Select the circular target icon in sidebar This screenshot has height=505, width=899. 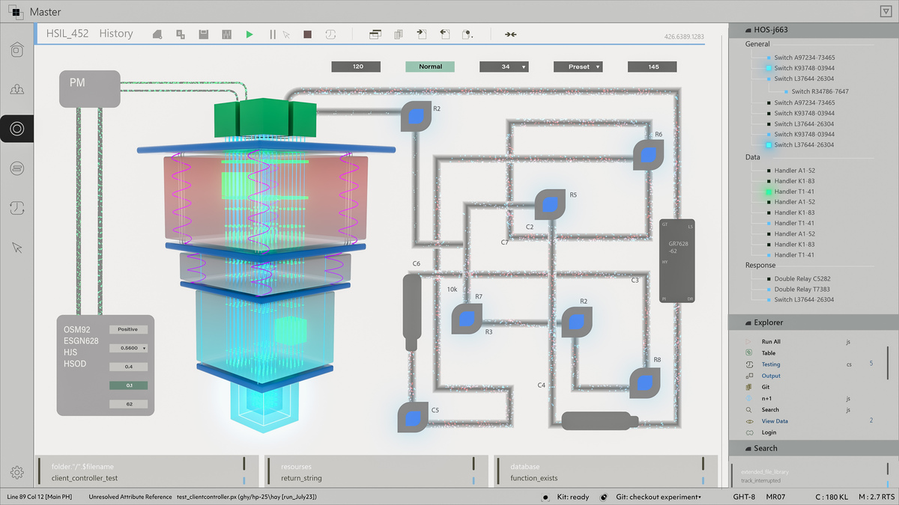[17, 129]
